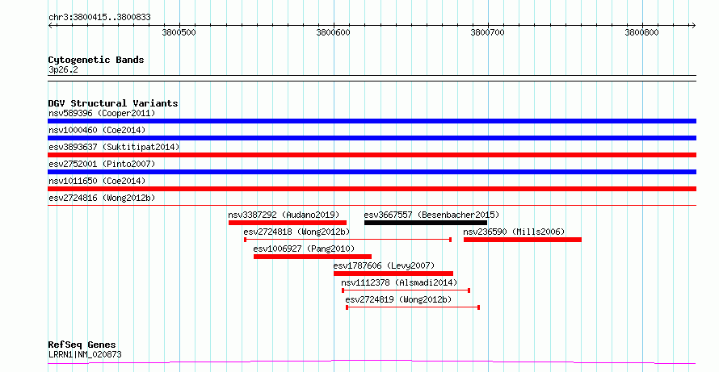Select the blue bar under nsv589396

[372, 121]
